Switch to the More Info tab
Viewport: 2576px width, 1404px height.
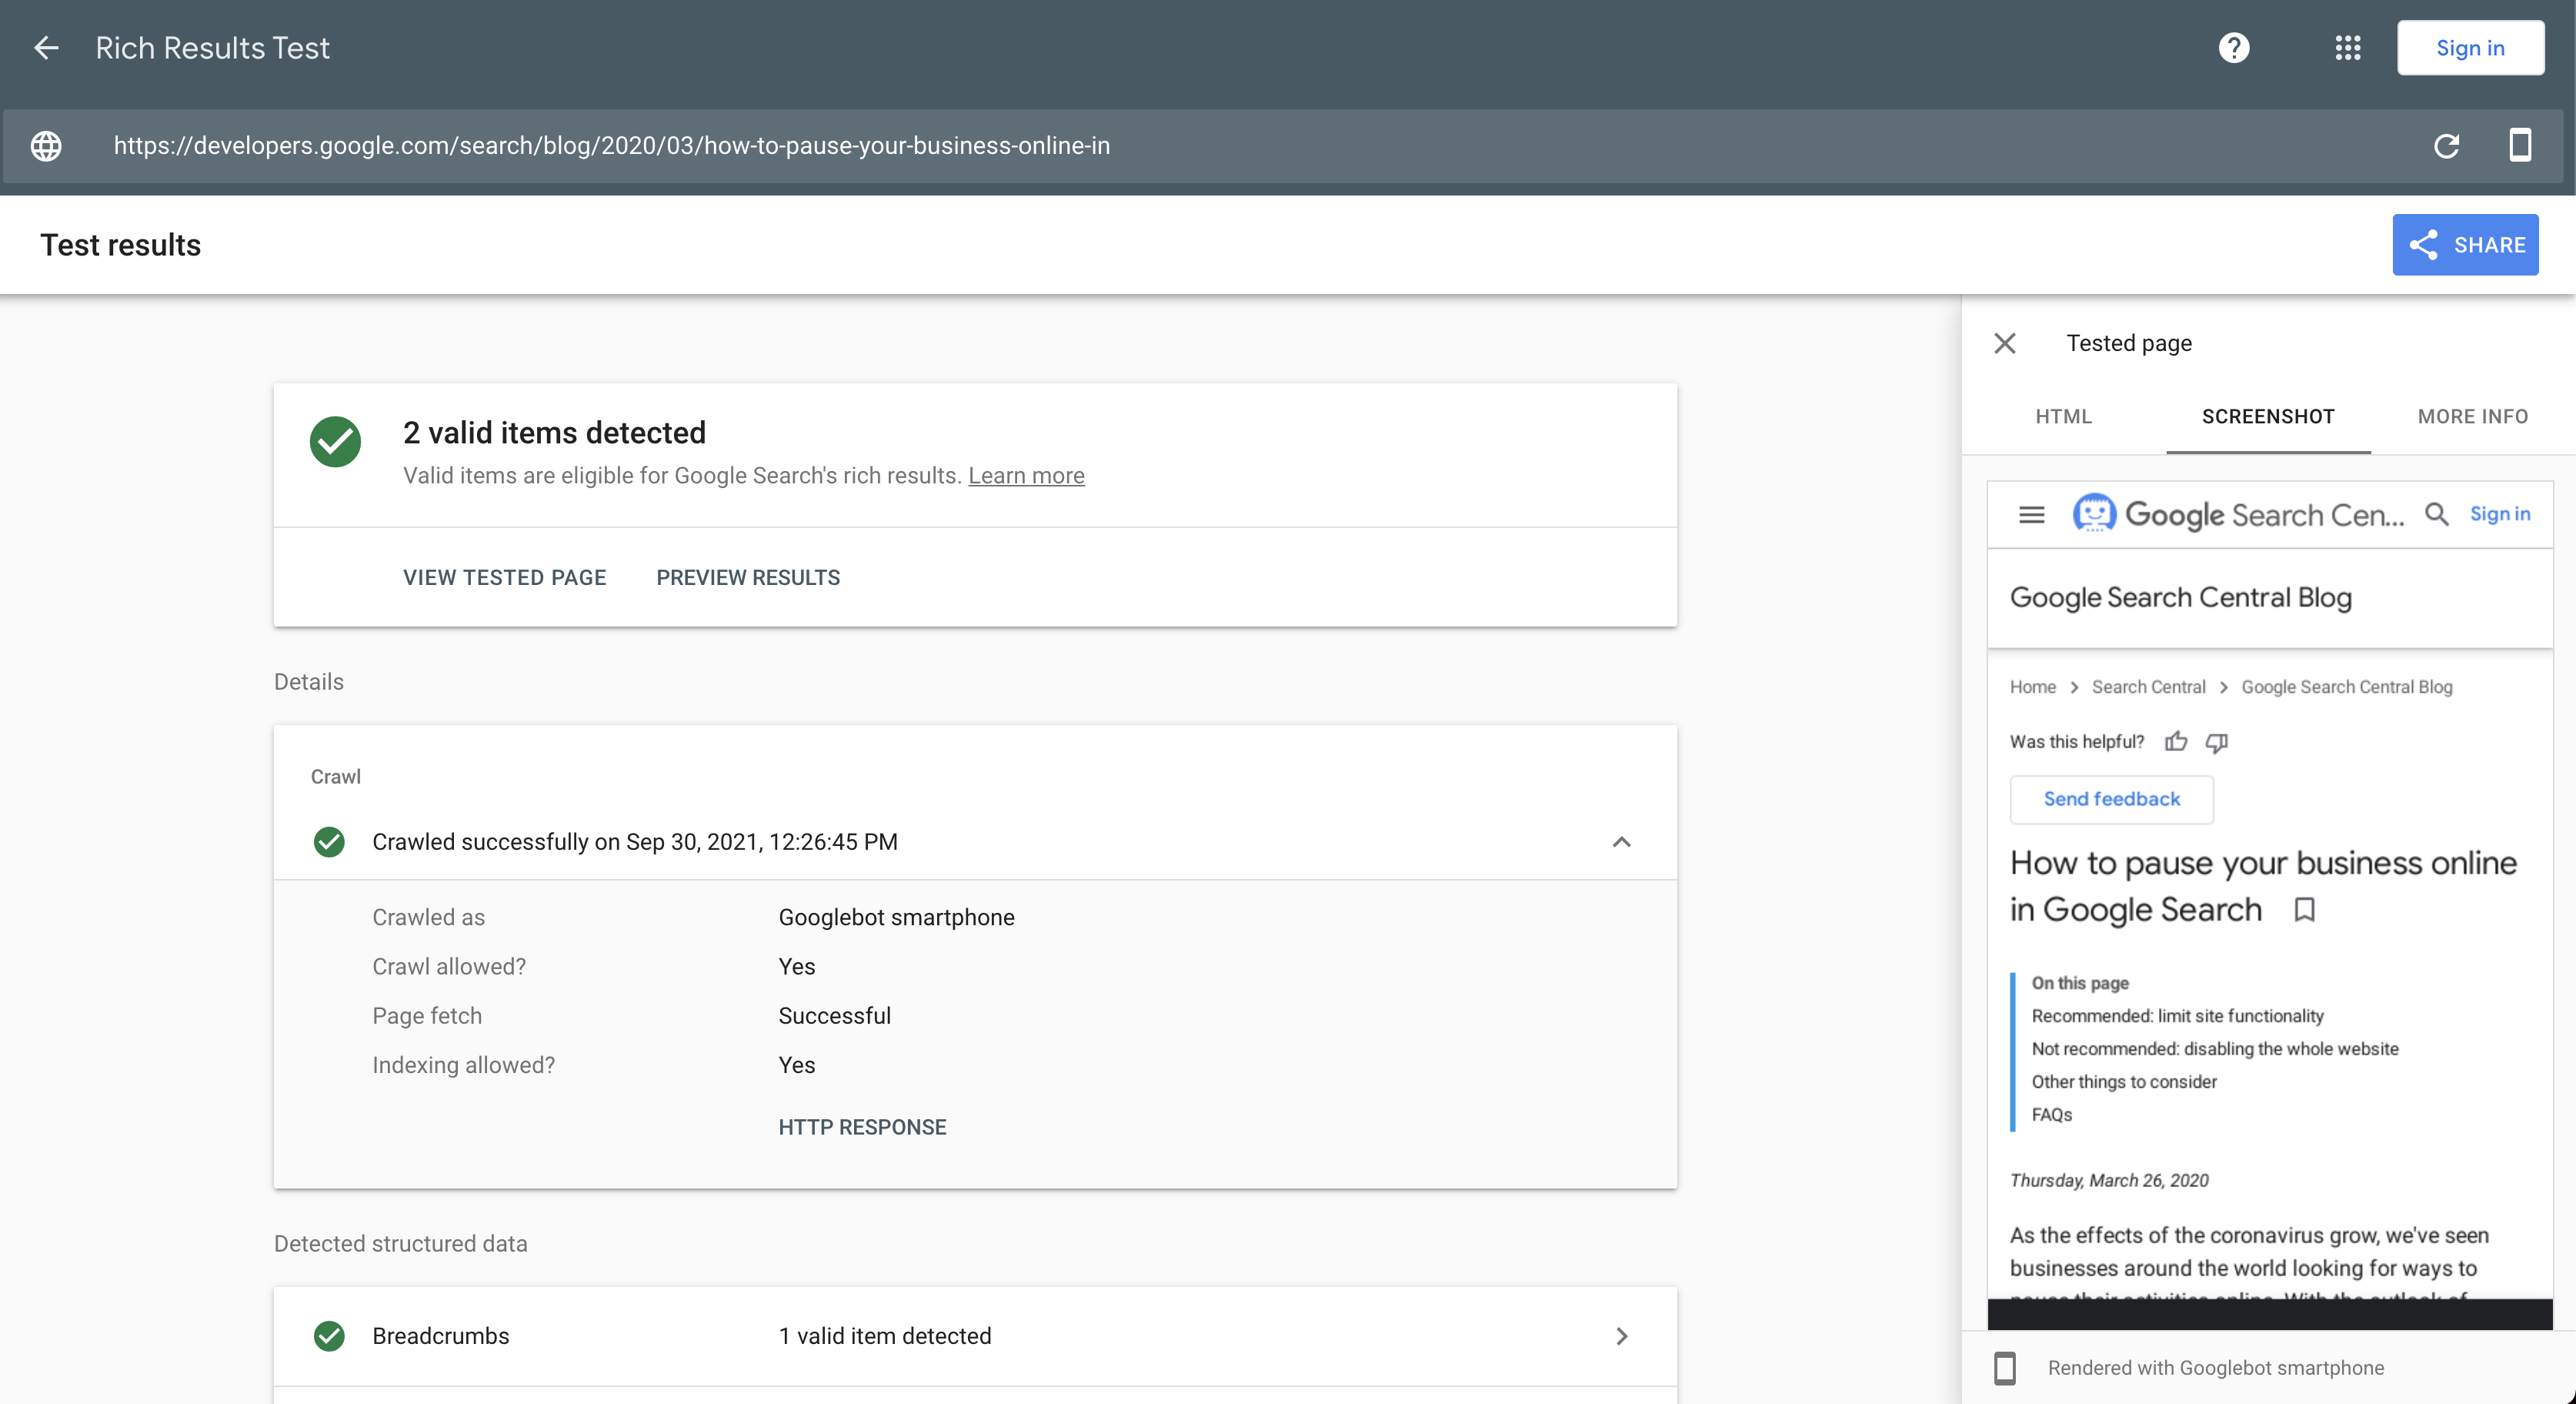pyautogui.click(x=2474, y=415)
